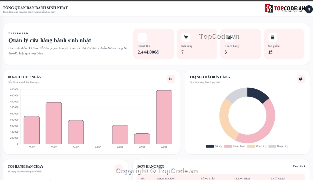313x180 pixels.
Task: Click the Tổng tiền column header
Action: tap(208, 178)
